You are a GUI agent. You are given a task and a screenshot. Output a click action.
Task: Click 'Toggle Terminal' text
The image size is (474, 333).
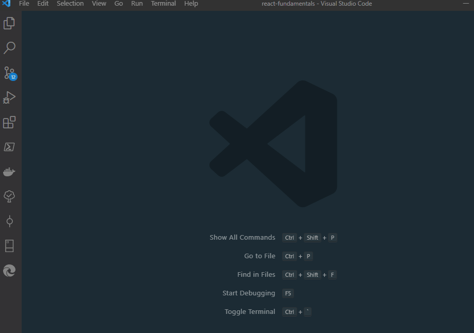click(250, 311)
